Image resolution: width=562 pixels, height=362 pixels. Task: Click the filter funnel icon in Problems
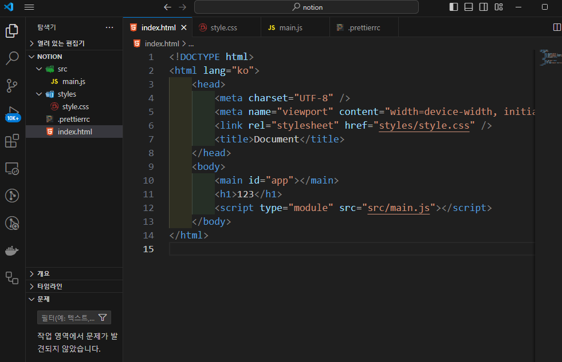[x=103, y=317]
